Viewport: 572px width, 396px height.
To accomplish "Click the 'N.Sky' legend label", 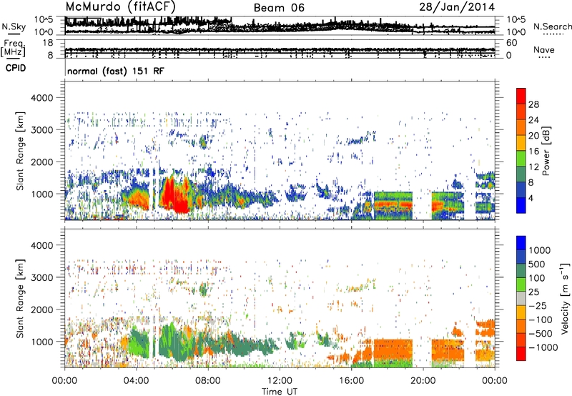I will click(x=14, y=26).
